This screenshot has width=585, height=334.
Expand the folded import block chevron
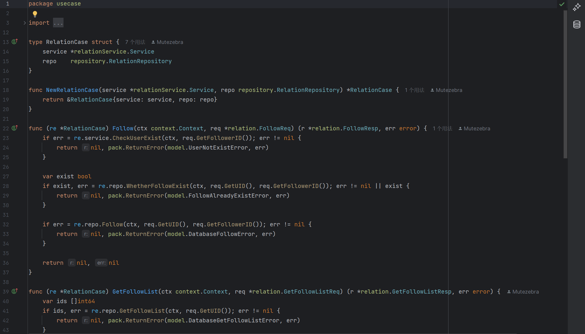[25, 23]
